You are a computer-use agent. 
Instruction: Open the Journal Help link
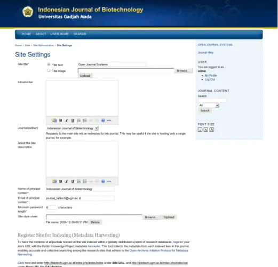pos(205,53)
